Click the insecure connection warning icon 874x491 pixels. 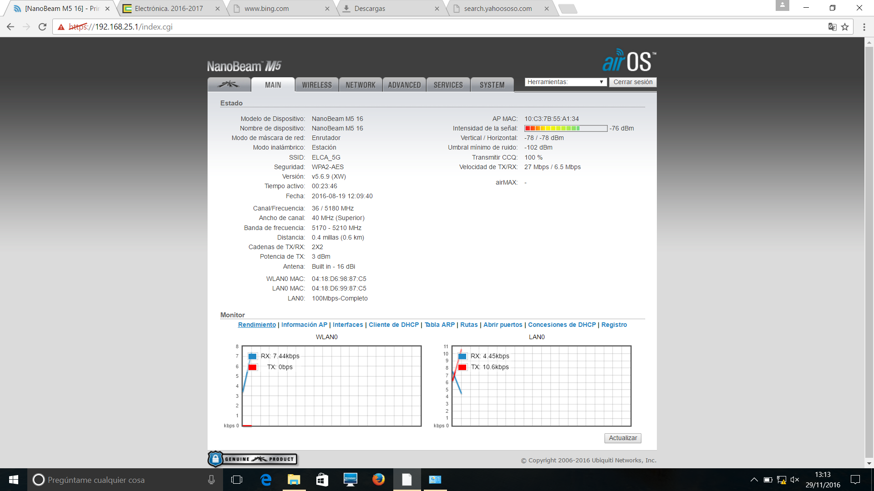point(61,27)
